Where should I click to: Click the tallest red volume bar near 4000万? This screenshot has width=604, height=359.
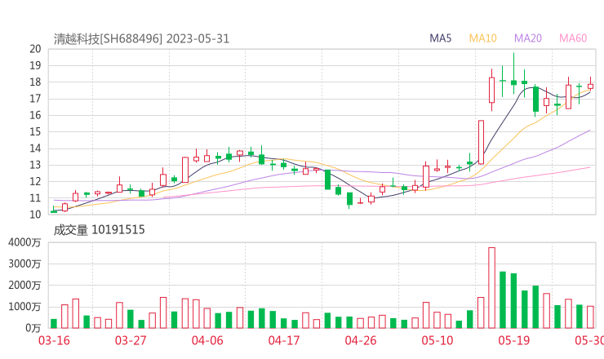[x=491, y=288]
